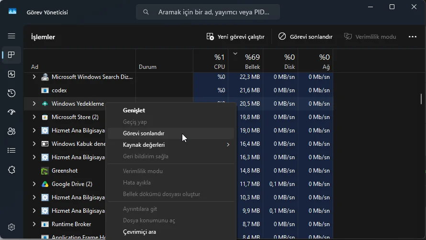This screenshot has width=426, height=240.
Task: Open Kaynak değerleri in context menu
Action: click(x=170, y=145)
